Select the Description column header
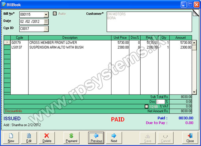The width and height of the screenshot is (201, 146). pyautogui.click(x=70, y=38)
